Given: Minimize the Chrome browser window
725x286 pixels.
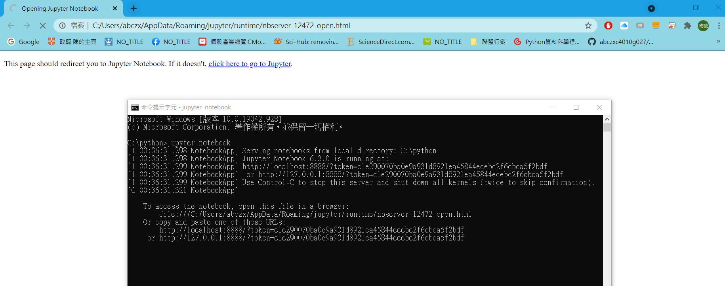Looking at the screenshot, I should (673, 8).
